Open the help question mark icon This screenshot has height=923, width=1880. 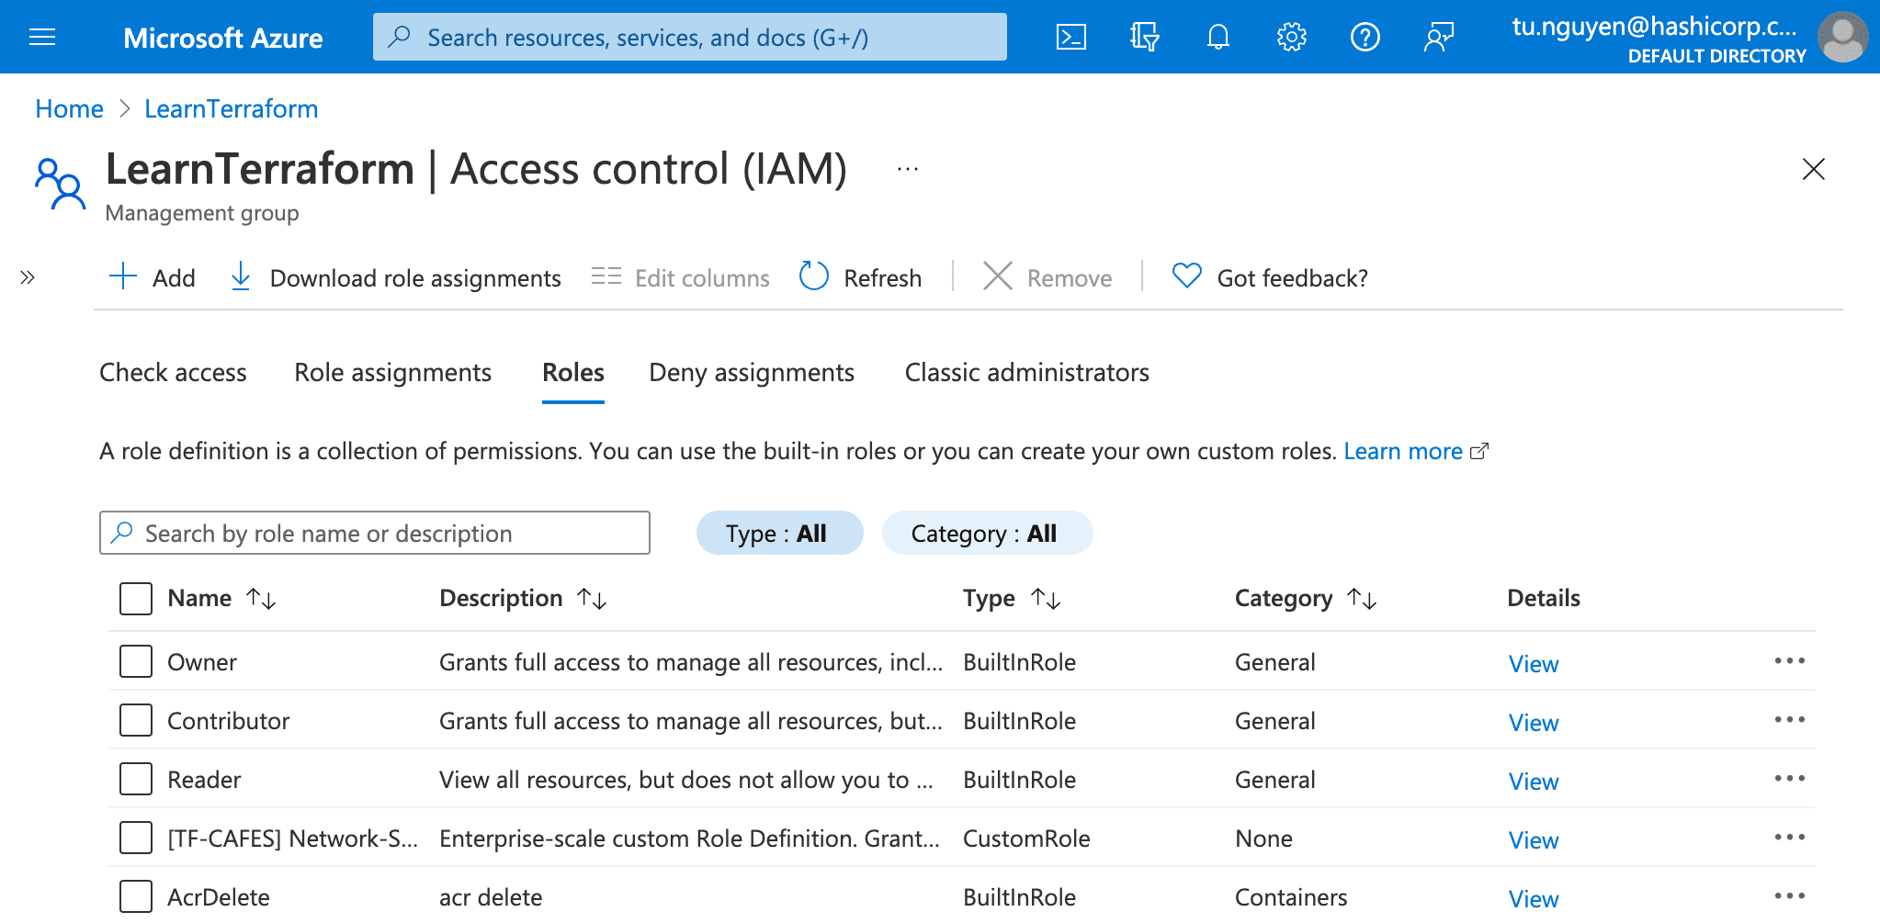pyautogui.click(x=1365, y=37)
